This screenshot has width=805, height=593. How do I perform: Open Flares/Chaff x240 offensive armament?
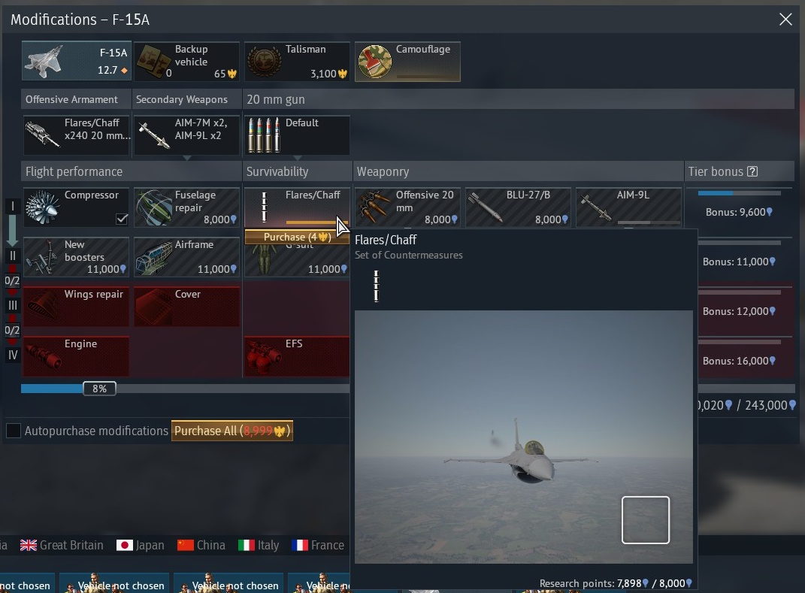(x=77, y=135)
